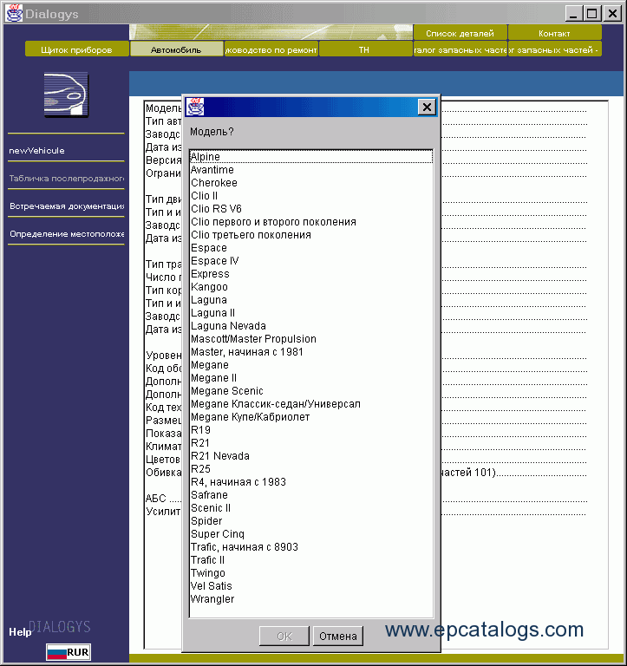Select Megane Классик-седан/Универсал
This screenshot has width=627, height=666.
point(311,404)
